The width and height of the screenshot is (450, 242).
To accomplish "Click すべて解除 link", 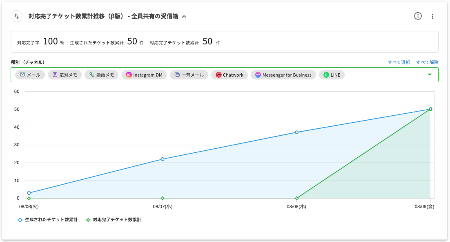I will point(427,62).
